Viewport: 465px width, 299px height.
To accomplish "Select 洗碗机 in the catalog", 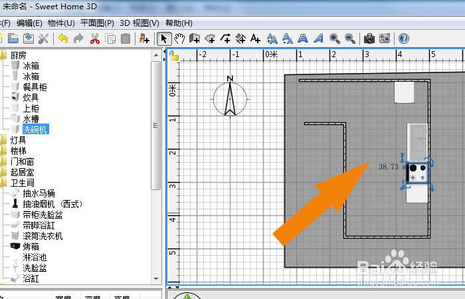I will [35, 130].
